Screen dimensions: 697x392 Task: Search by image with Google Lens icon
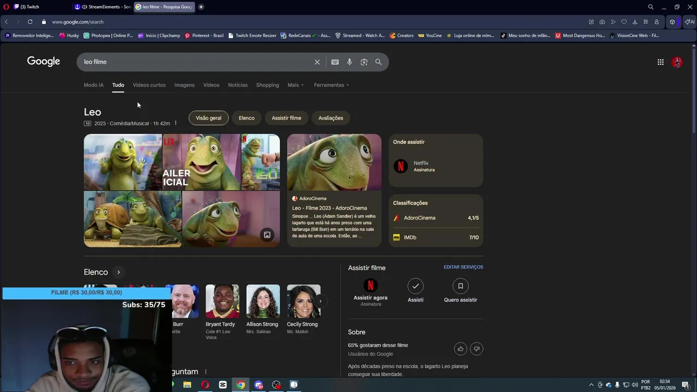pyautogui.click(x=364, y=62)
